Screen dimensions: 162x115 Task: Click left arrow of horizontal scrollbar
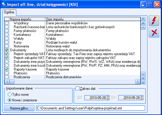pyautogui.click(x=7, y=82)
